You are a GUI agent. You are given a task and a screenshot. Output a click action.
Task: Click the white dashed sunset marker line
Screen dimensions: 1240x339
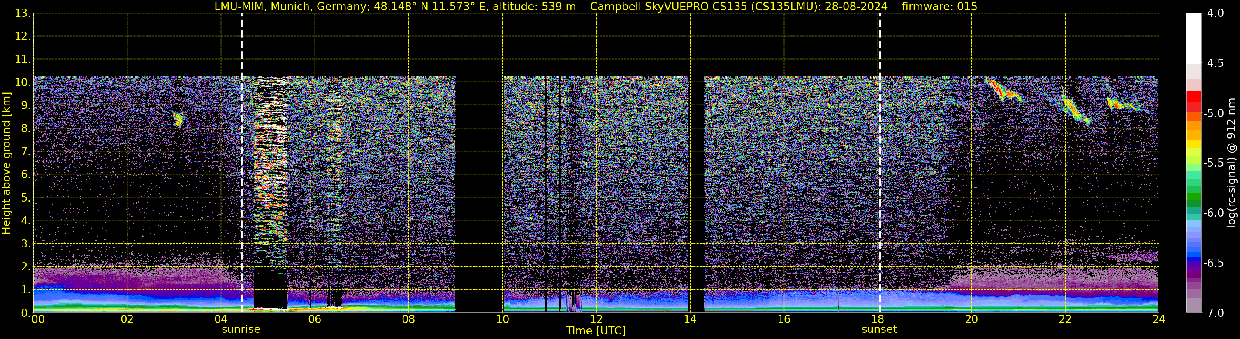(x=879, y=163)
